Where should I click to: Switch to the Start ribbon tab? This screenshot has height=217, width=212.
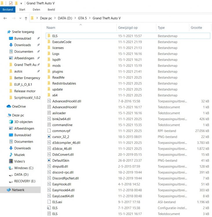(22, 10)
